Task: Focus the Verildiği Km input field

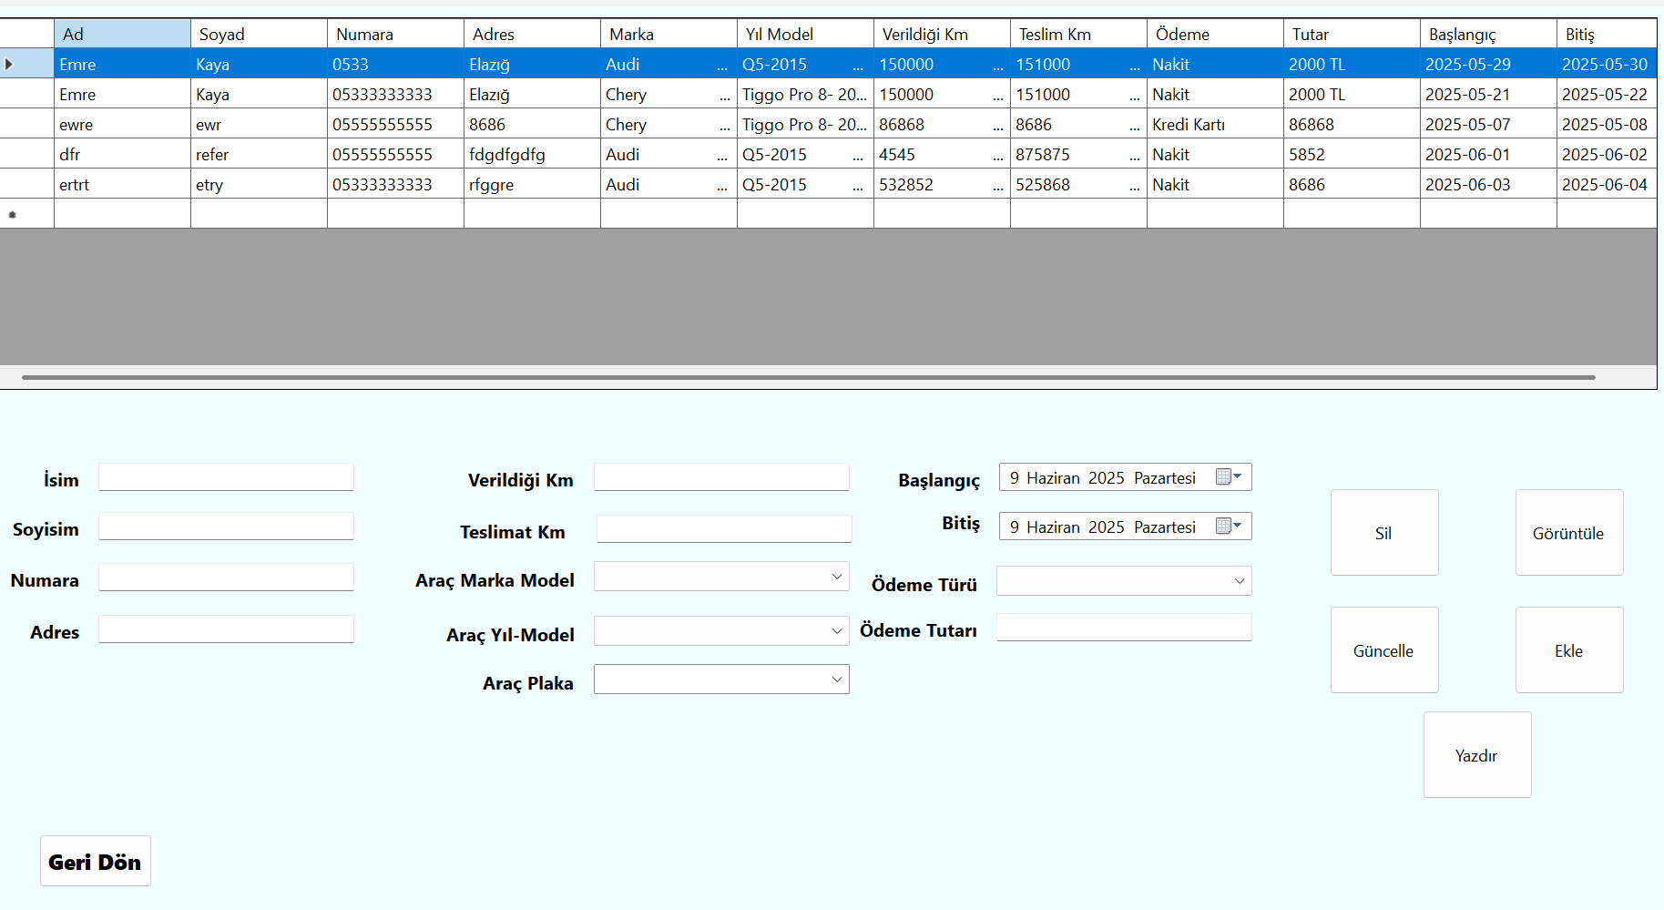Action: [x=721, y=477]
